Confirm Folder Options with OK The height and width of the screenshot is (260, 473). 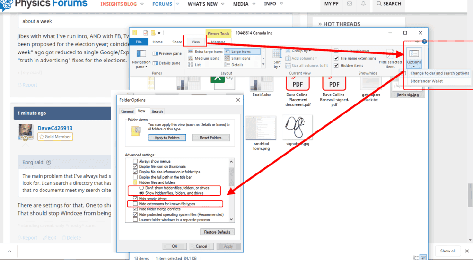[x=175, y=246]
